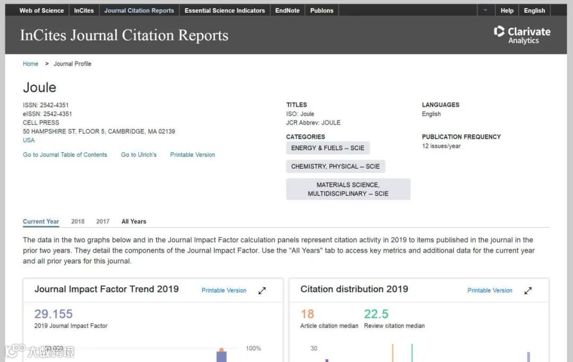Click JCR Abbrev: JOULE text

point(313,123)
